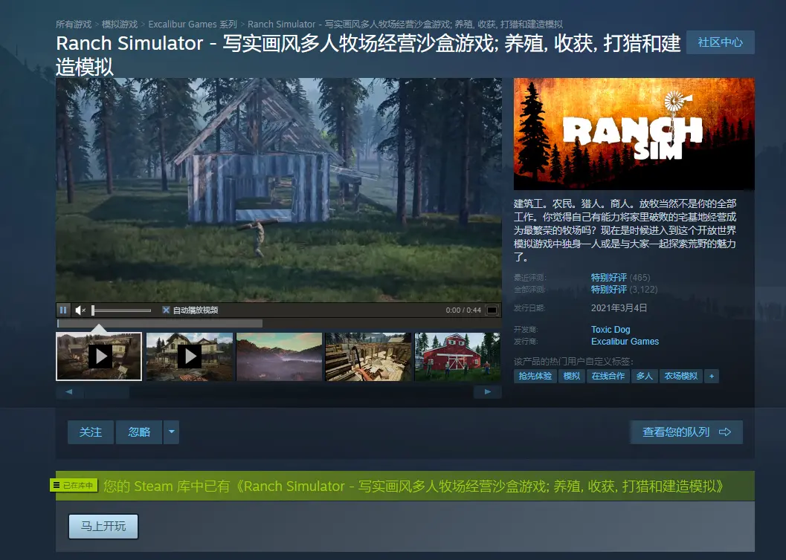Launch the game with 马上开玩
Screen dimensions: 786x560
tap(103, 526)
